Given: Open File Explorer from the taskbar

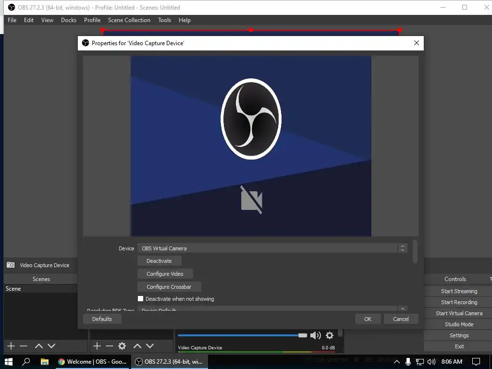Looking at the screenshot, I should point(45,362).
